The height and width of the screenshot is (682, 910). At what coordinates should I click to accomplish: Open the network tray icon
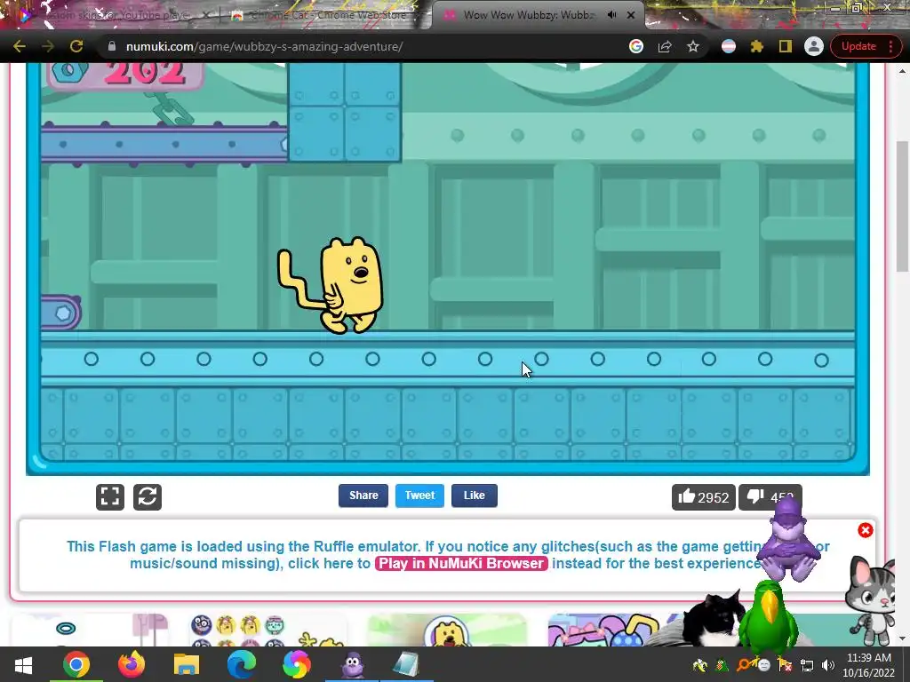(807, 665)
